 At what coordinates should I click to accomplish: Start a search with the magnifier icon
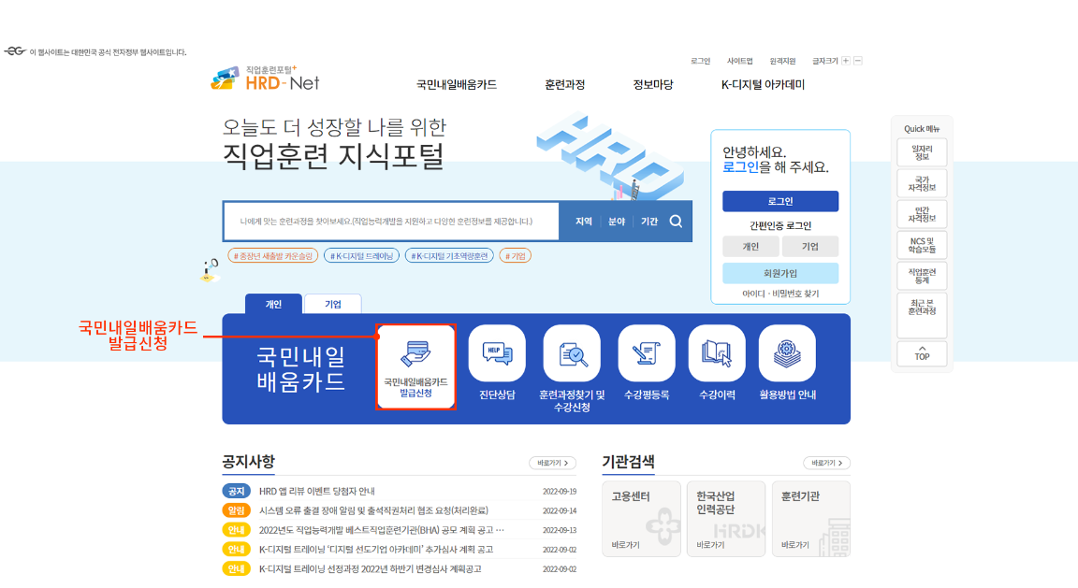(676, 221)
